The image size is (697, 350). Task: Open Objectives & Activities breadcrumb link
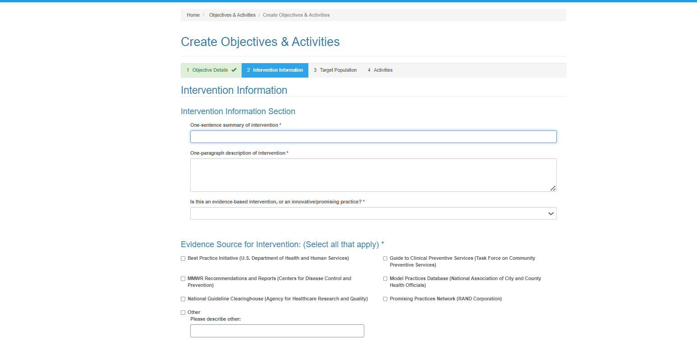232,15
